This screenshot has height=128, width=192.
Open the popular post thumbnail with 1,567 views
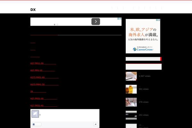point(131,76)
